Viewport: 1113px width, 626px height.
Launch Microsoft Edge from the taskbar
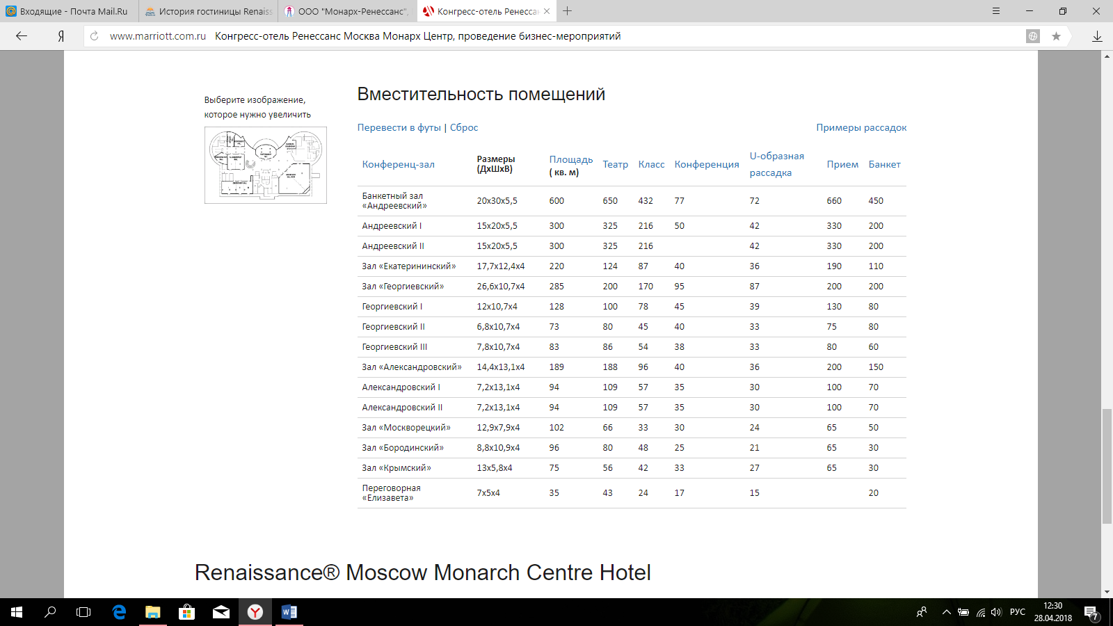119,612
